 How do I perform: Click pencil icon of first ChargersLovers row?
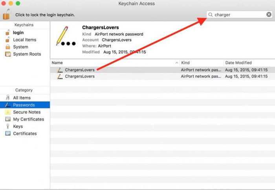(x=60, y=70)
